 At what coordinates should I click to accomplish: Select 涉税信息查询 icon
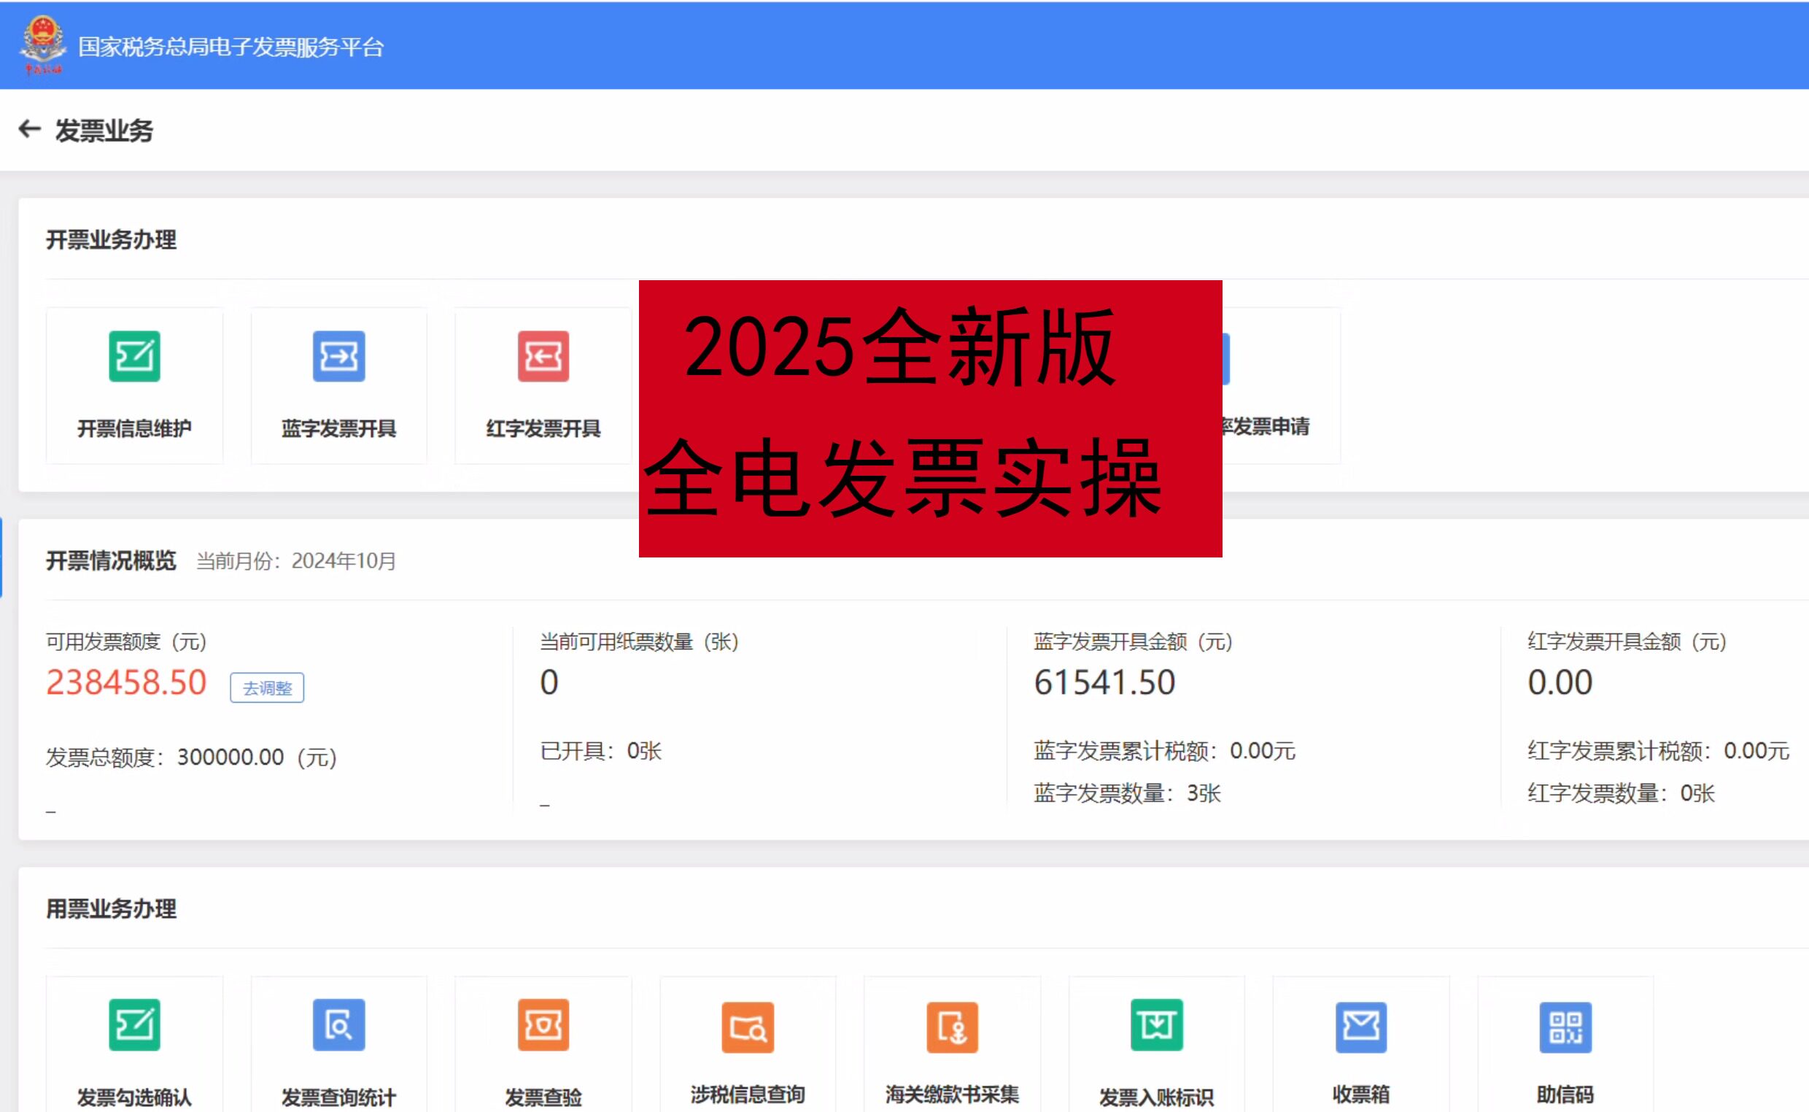point(748,1027)
